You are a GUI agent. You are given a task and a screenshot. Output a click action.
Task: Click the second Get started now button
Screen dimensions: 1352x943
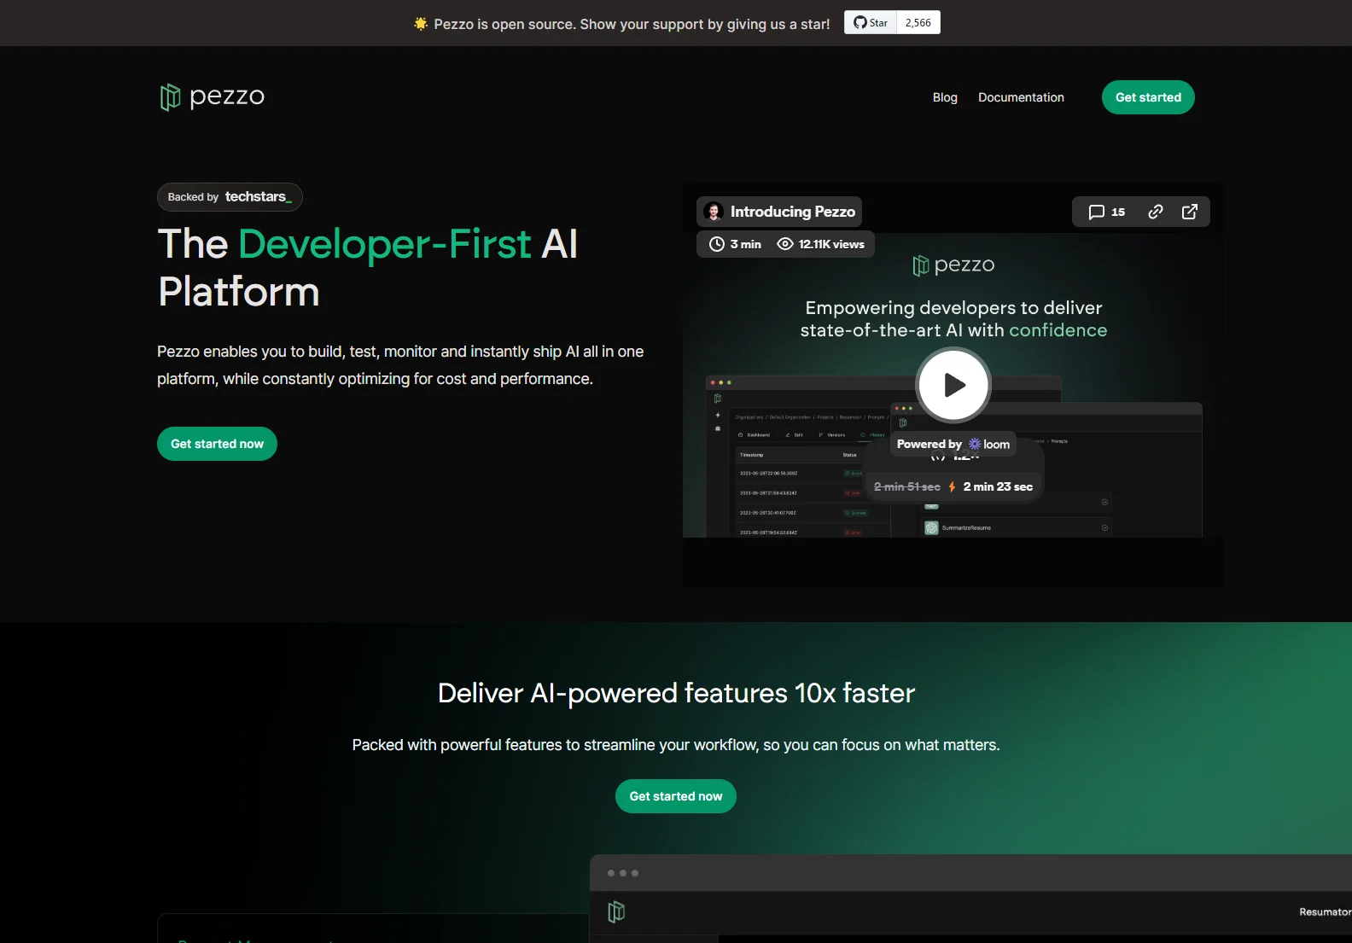(x=676, y=796)
